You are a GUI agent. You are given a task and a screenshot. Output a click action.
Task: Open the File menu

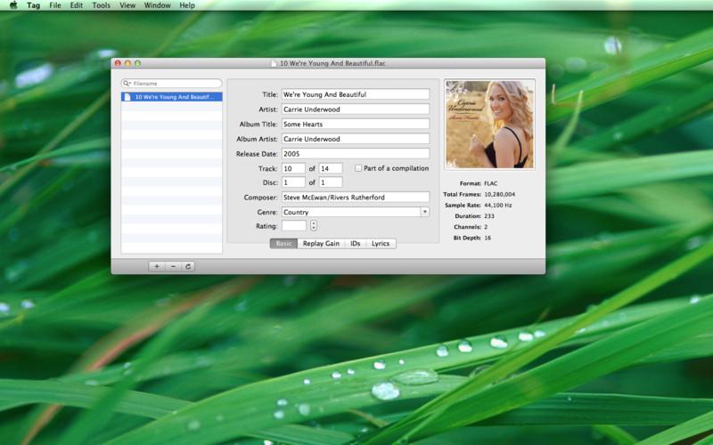(55, 5)
